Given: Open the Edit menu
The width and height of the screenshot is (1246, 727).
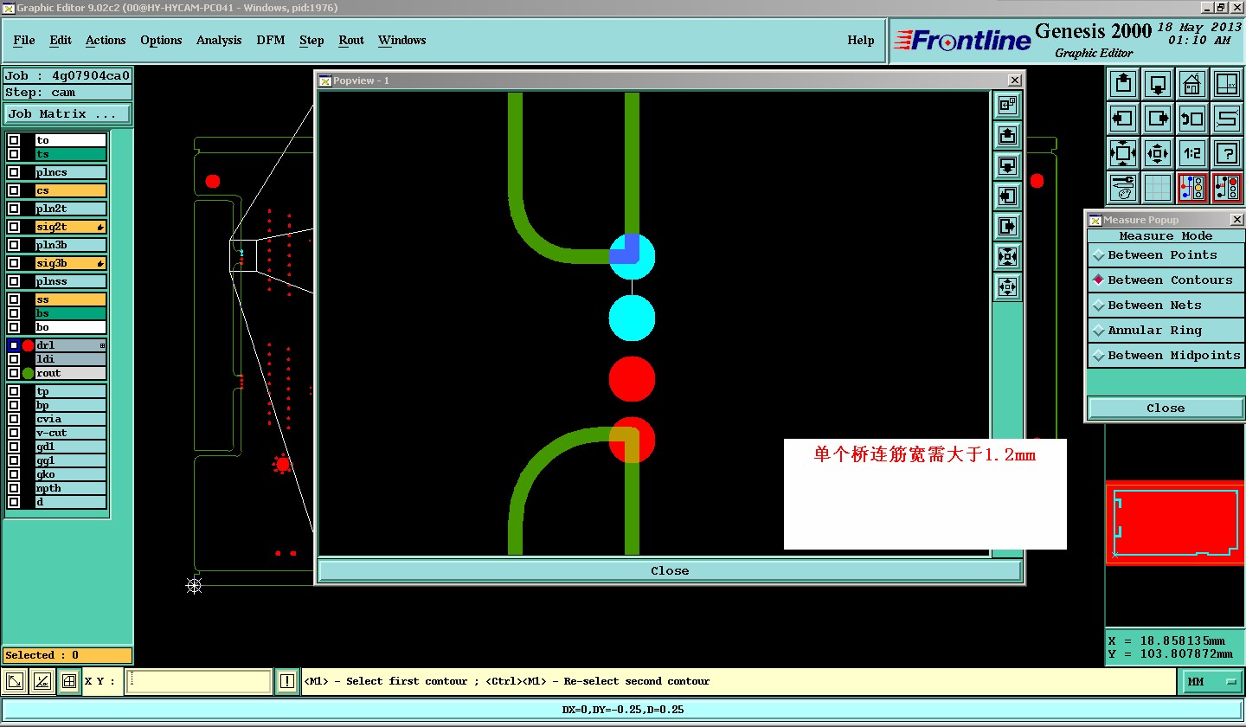Looking at the screenshot, I should tap(61, 41).
